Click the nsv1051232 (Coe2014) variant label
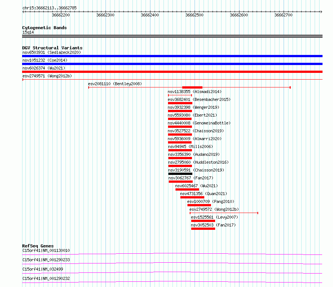Viewport: 333px width, 287px height. coord(45,60)
